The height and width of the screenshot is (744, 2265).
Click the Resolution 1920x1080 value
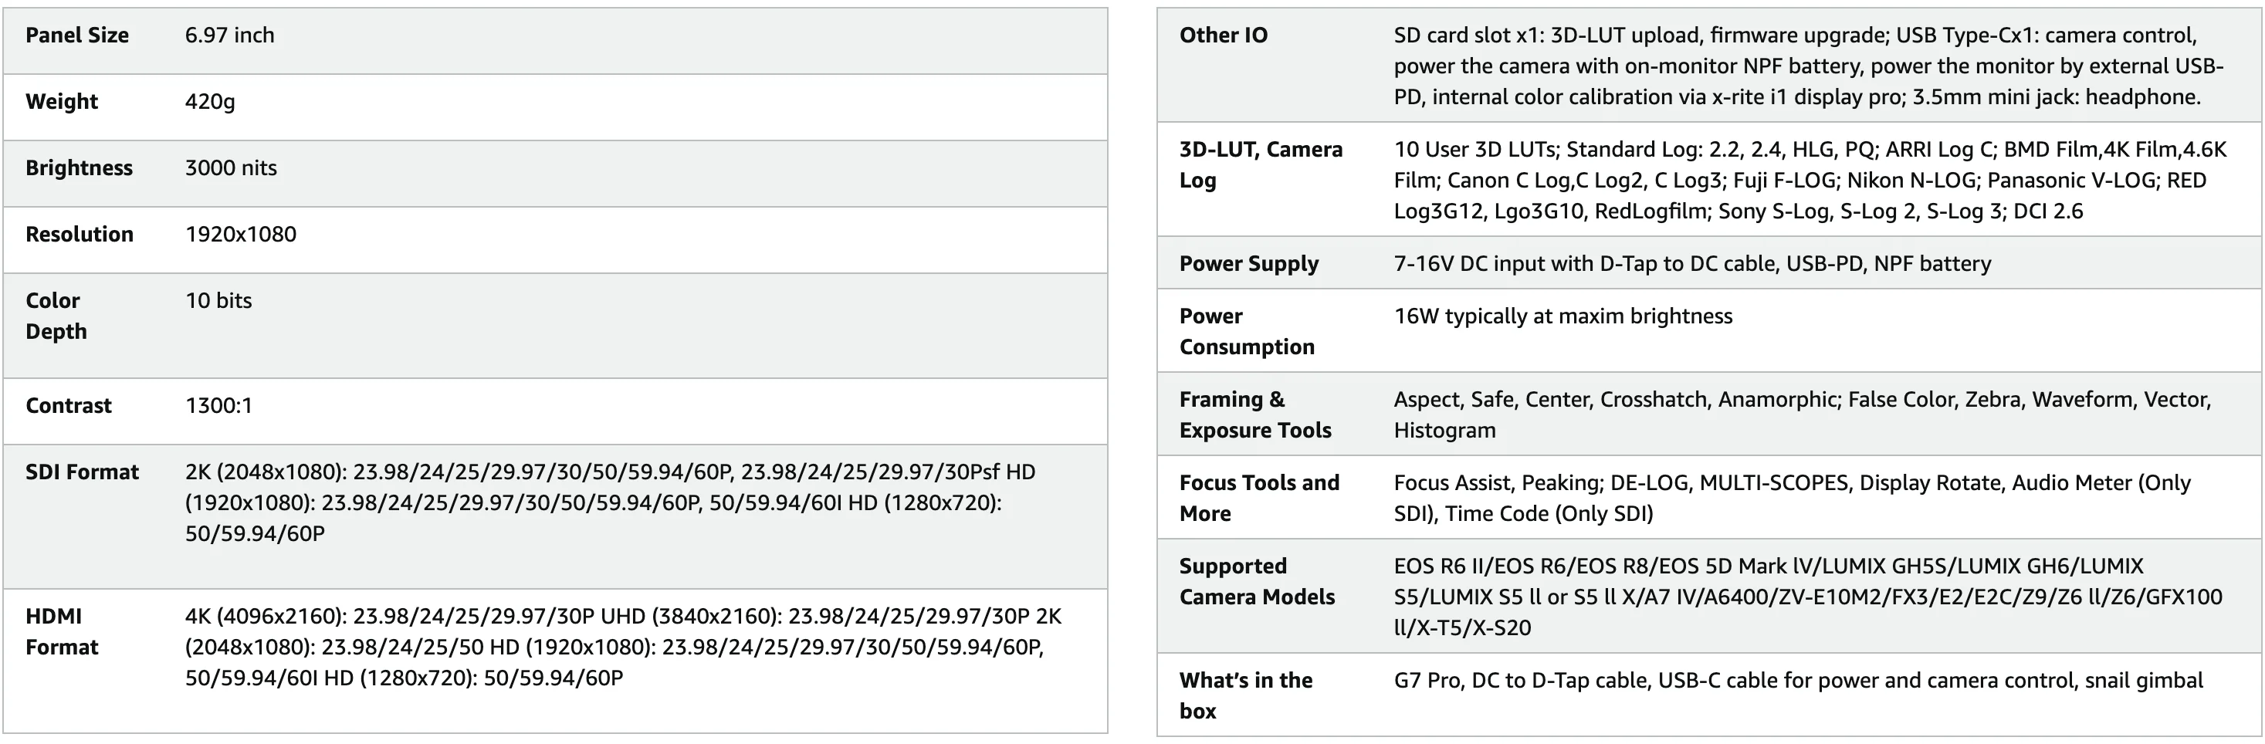pos(241,234)
